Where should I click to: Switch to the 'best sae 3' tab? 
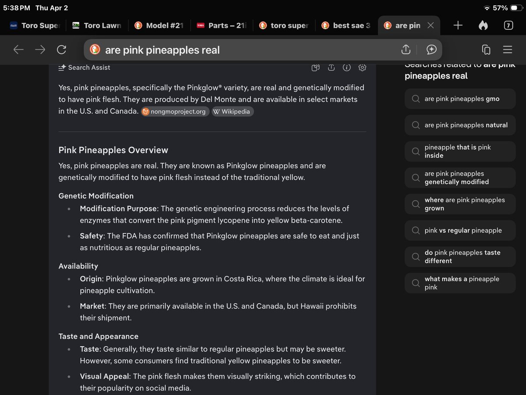point(346,25)
